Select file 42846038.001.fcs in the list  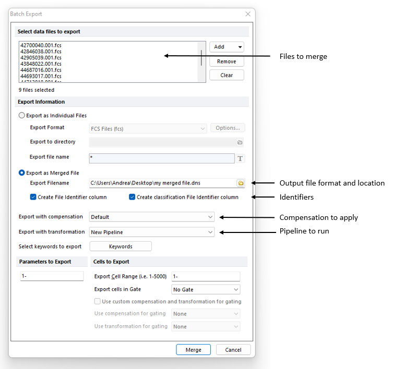41,52
